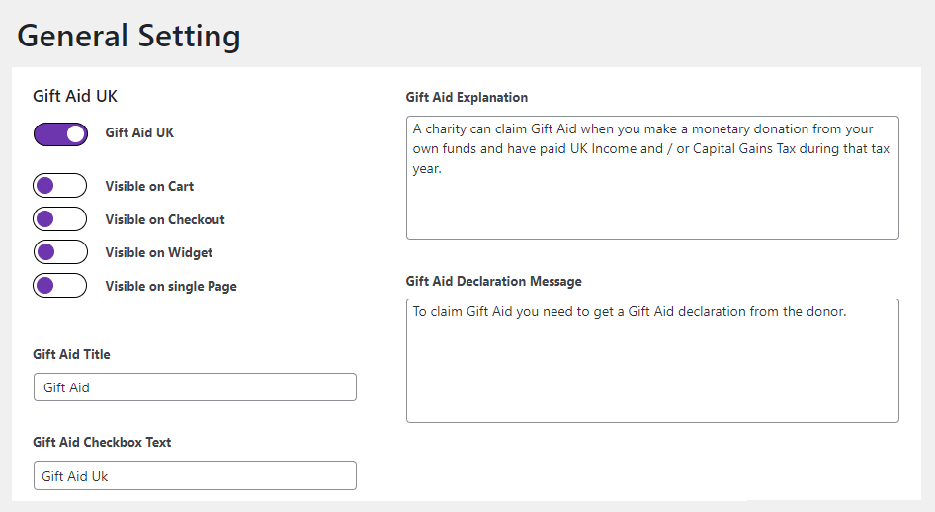Viewport: 935px width, 512px height.
Task: Click bold 'Gift Aid UK' label beside toggle
Action: [x=139, y=132]
